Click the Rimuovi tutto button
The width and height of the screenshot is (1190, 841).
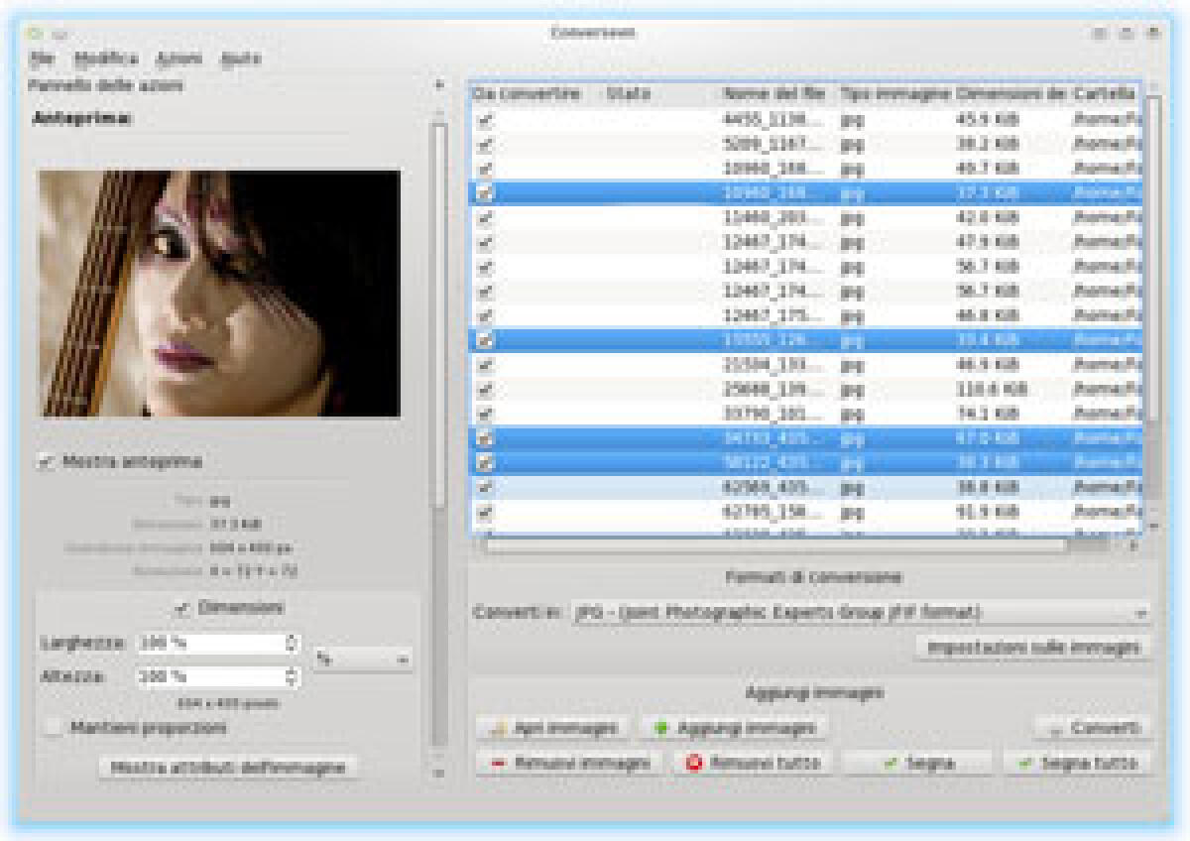(x=752, y=763)
